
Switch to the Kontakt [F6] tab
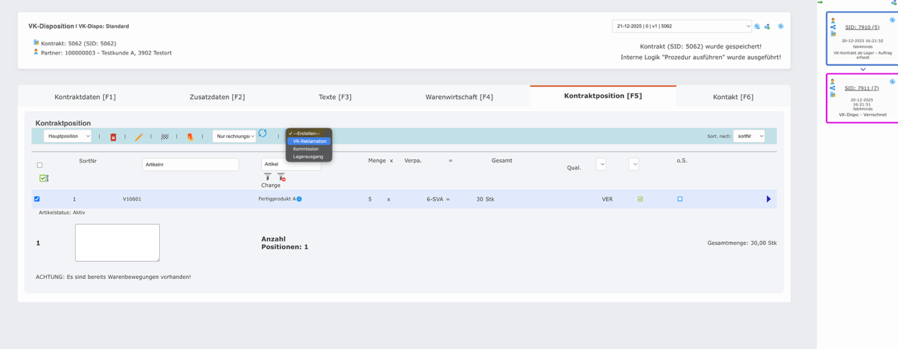pyautogui.click(x=733, y=97)
